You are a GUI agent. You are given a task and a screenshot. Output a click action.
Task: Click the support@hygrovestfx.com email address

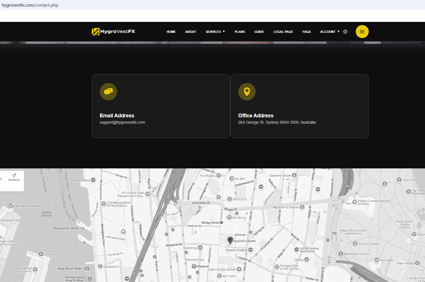[122, 122]
